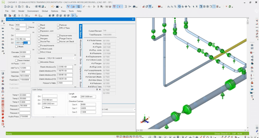Click the Copy toolbar icon
The height and width of the screenshot is (138, 259).
coord(19,7)
